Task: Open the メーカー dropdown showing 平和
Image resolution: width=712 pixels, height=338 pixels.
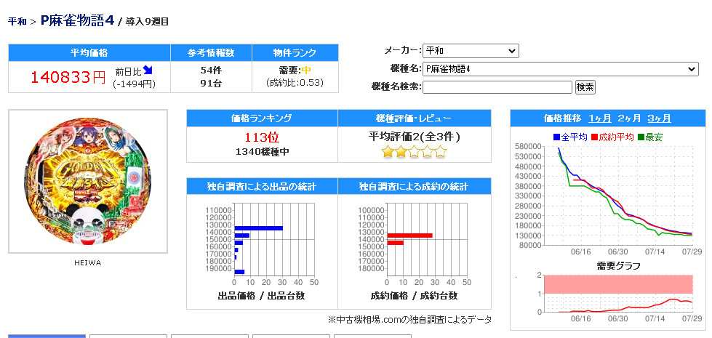Action: click(471, 51)
